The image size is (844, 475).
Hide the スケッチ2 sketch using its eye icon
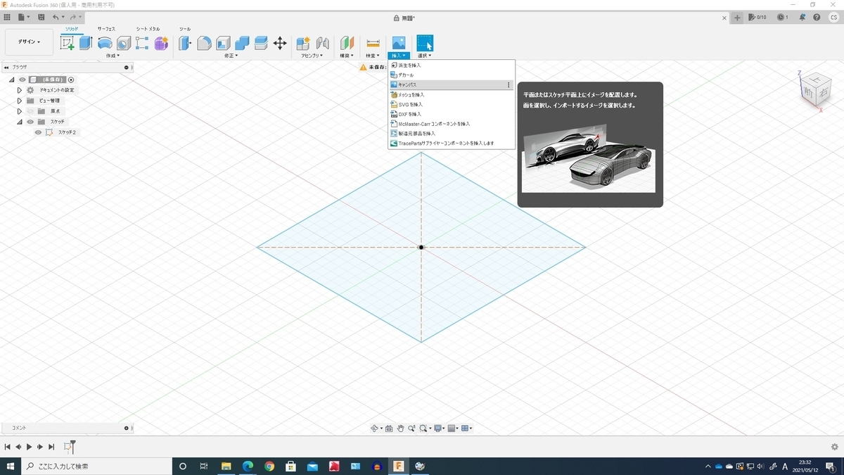coord(38,132)
